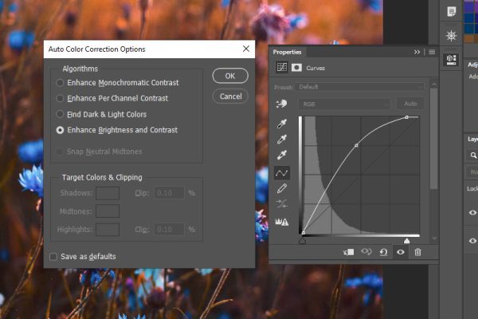Screen dimensions: 478x319
Task: Open the Shadows target color swatch
Action: 108,193
